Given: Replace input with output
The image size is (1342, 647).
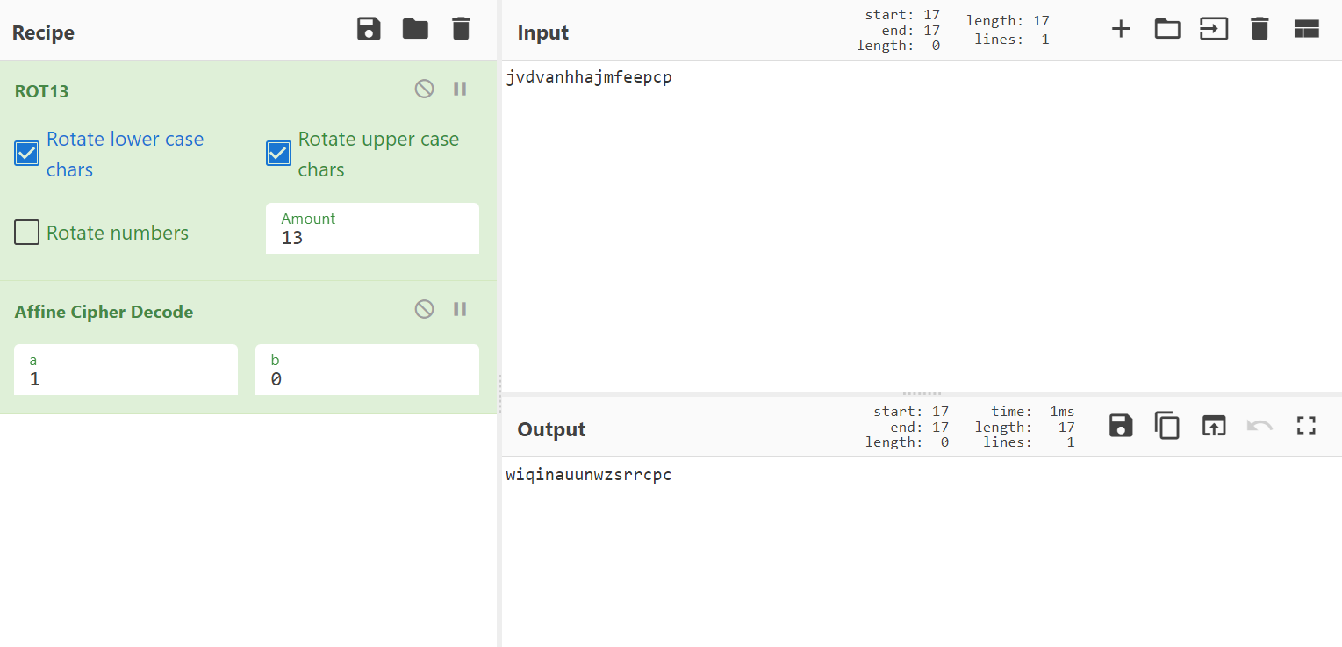Looking at the screenshot, I should click(x=1214, y=426).
